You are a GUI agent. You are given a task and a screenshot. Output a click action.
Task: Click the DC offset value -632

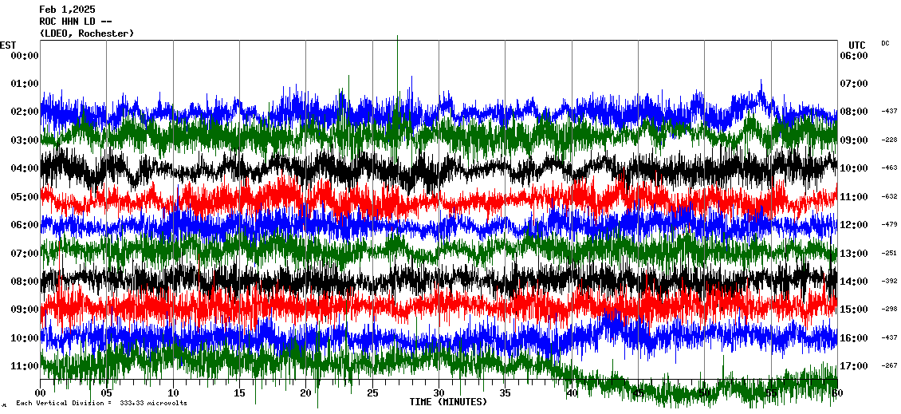click(888, 196)
